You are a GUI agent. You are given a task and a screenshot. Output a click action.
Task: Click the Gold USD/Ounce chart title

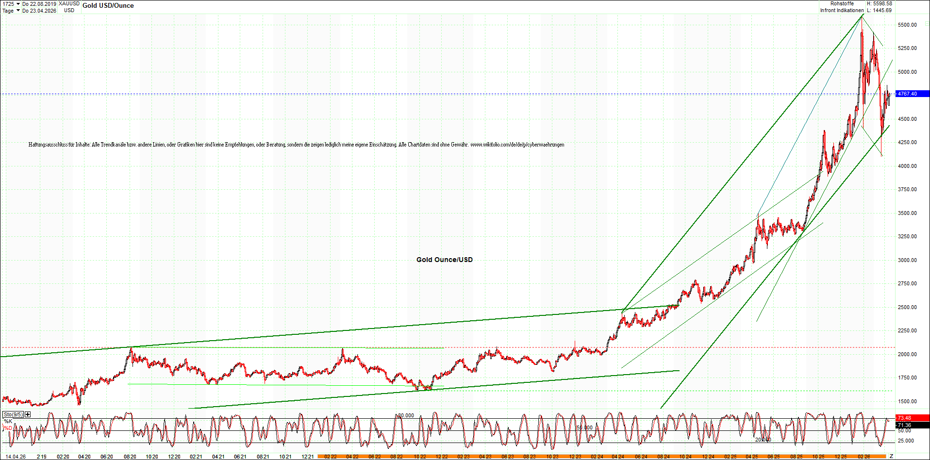click(108, 6)
